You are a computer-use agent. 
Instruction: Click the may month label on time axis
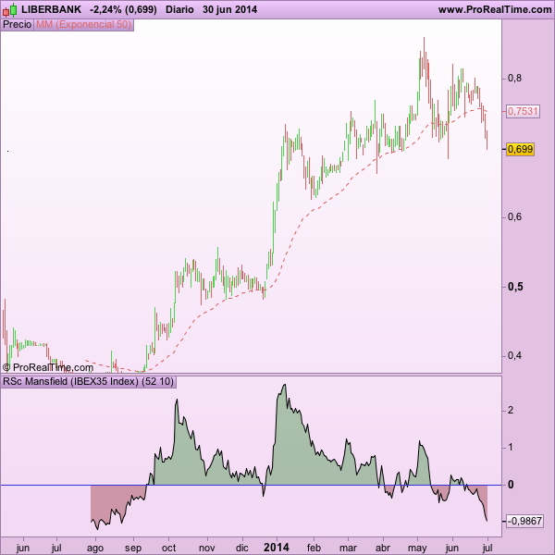(x=417, y=549)
